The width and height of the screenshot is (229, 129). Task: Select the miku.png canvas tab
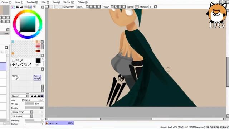click(x=59, y=123)
